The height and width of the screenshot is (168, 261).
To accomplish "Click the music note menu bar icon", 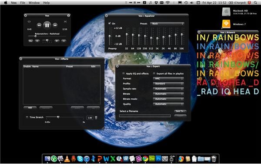I will 151,3.
